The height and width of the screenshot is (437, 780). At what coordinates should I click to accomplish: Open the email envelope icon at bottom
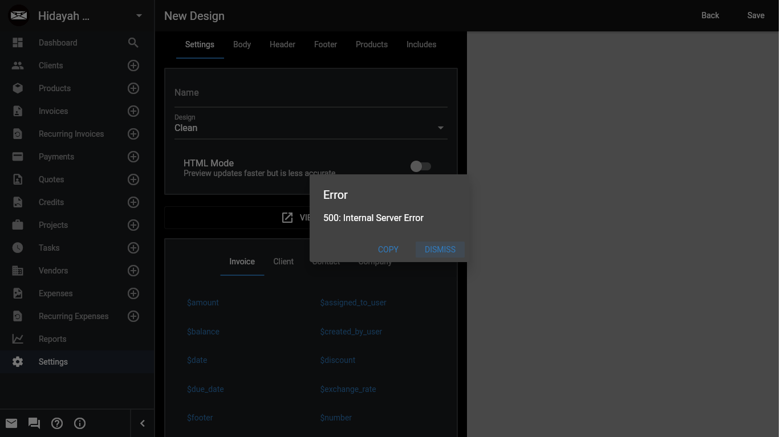tap(11, 423)
